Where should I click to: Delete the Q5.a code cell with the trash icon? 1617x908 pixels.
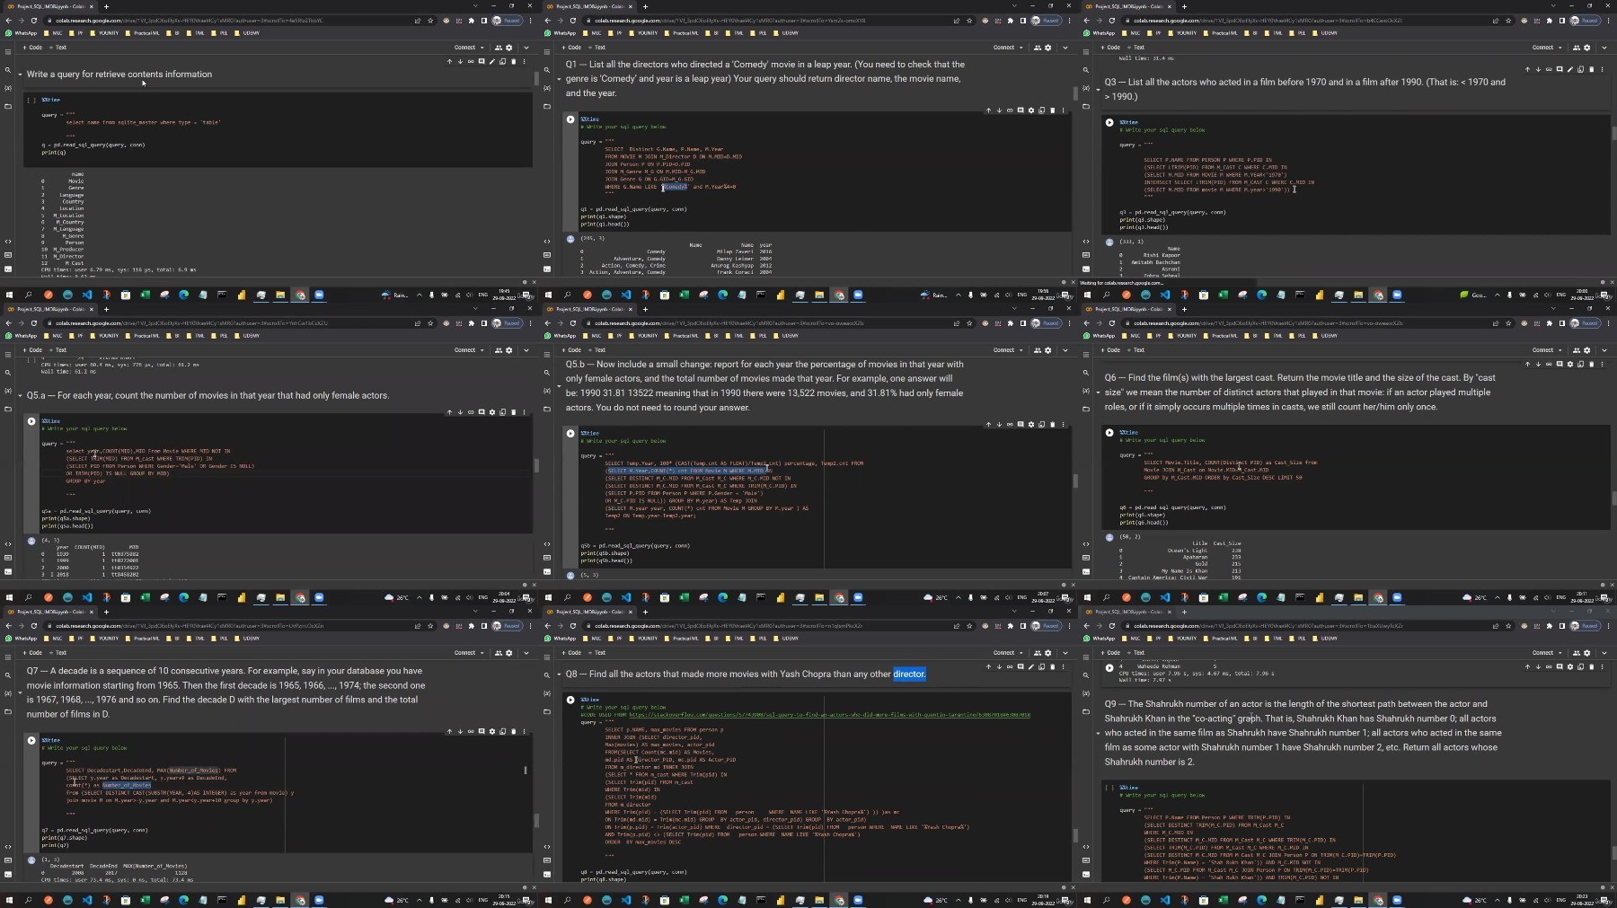click(514, 412)
